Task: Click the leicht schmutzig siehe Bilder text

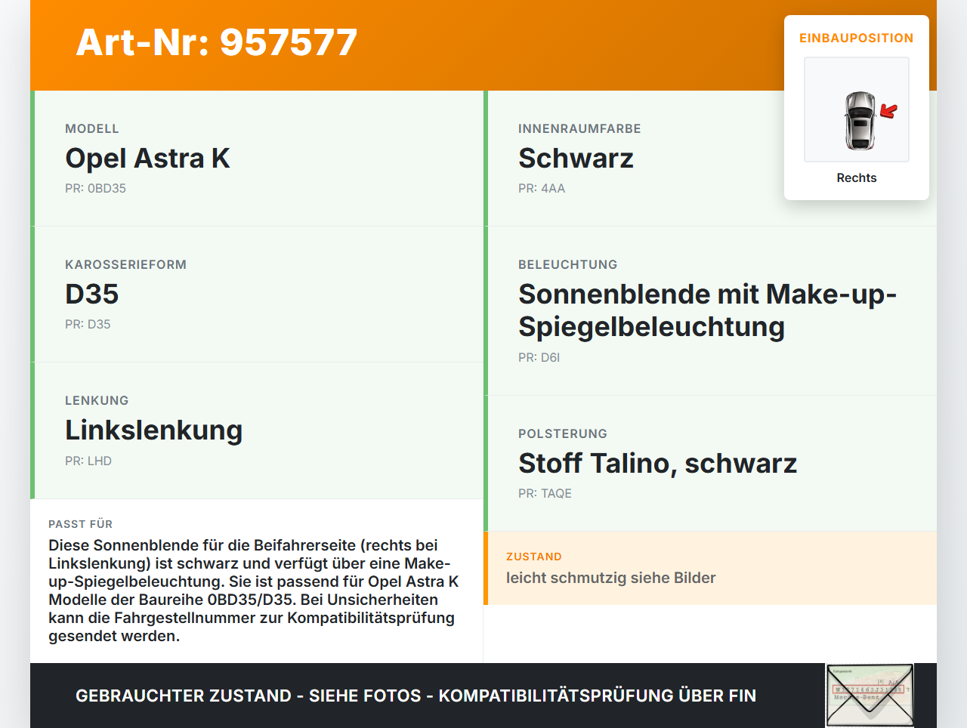Action: tap(610, 577)
